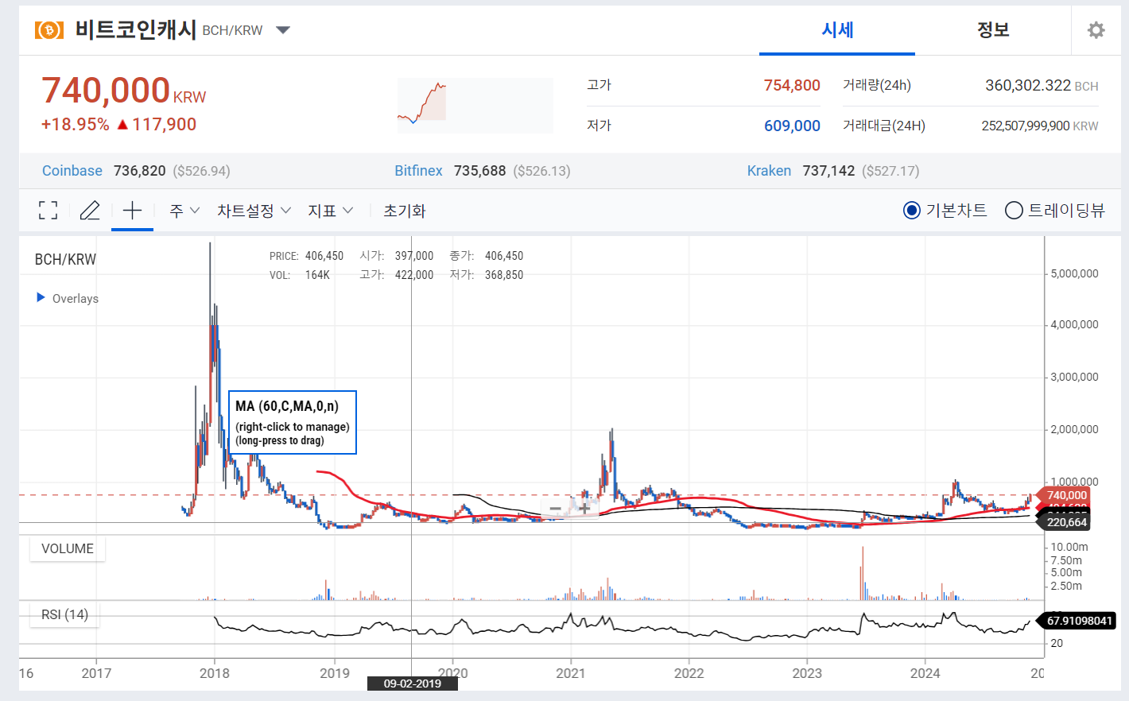Click the VOL: 164K readout
The height and width of the screenshot is (701, 1129).
tap(300, 275)
